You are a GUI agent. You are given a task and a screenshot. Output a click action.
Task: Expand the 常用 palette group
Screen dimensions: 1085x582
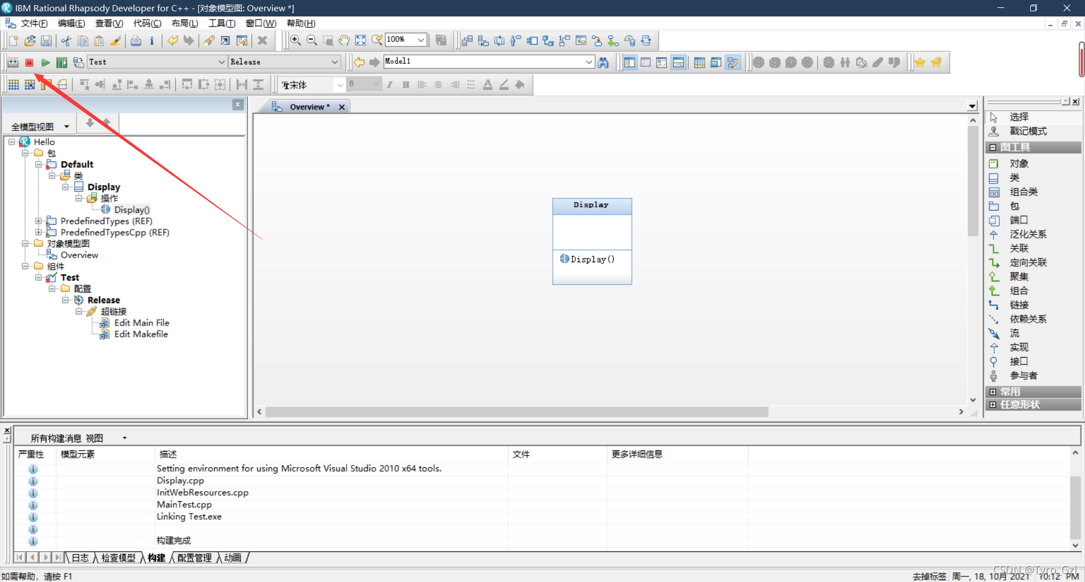[x=993, y=392]
